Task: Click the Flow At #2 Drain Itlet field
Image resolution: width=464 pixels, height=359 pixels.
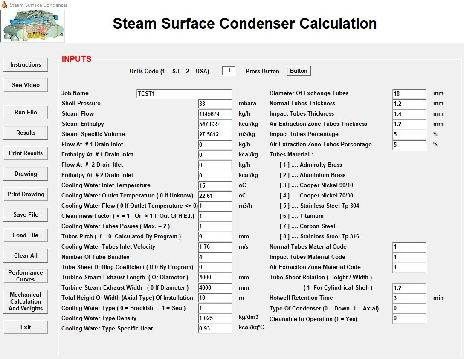Action: [x=215, y=165]
